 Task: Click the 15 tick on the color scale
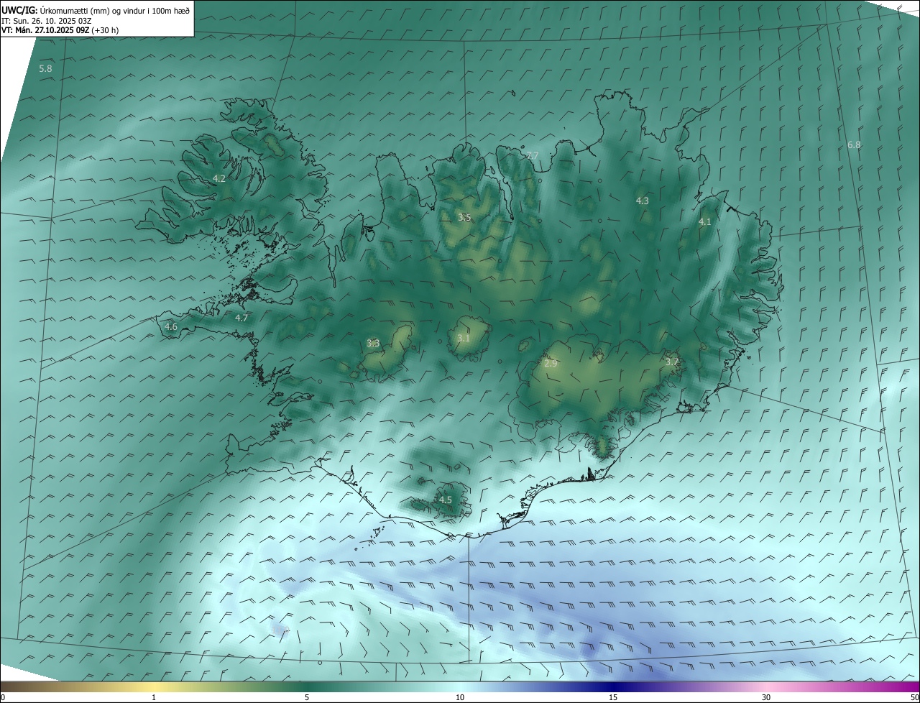(x=613, y=697)
